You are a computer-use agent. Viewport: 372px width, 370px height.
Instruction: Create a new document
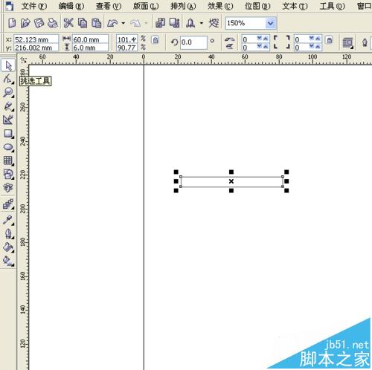pyautogui.click(x=12, y=23)
